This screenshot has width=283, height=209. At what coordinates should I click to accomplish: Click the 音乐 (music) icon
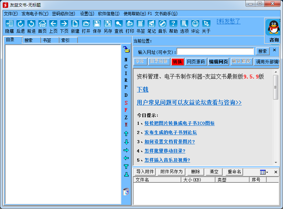click(162, 24)
